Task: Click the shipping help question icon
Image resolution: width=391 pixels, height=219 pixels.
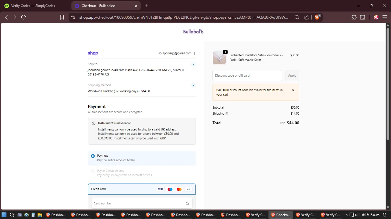Action: (227, 114)
